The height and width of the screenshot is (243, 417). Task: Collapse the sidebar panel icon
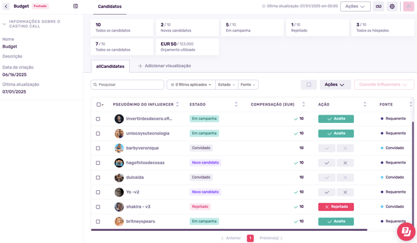[x=76, y=6]
